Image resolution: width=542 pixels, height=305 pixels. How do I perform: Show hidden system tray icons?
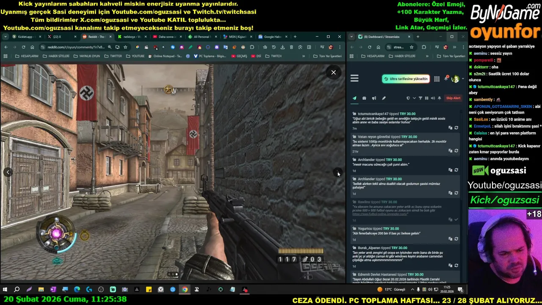[x=412, y=290]
